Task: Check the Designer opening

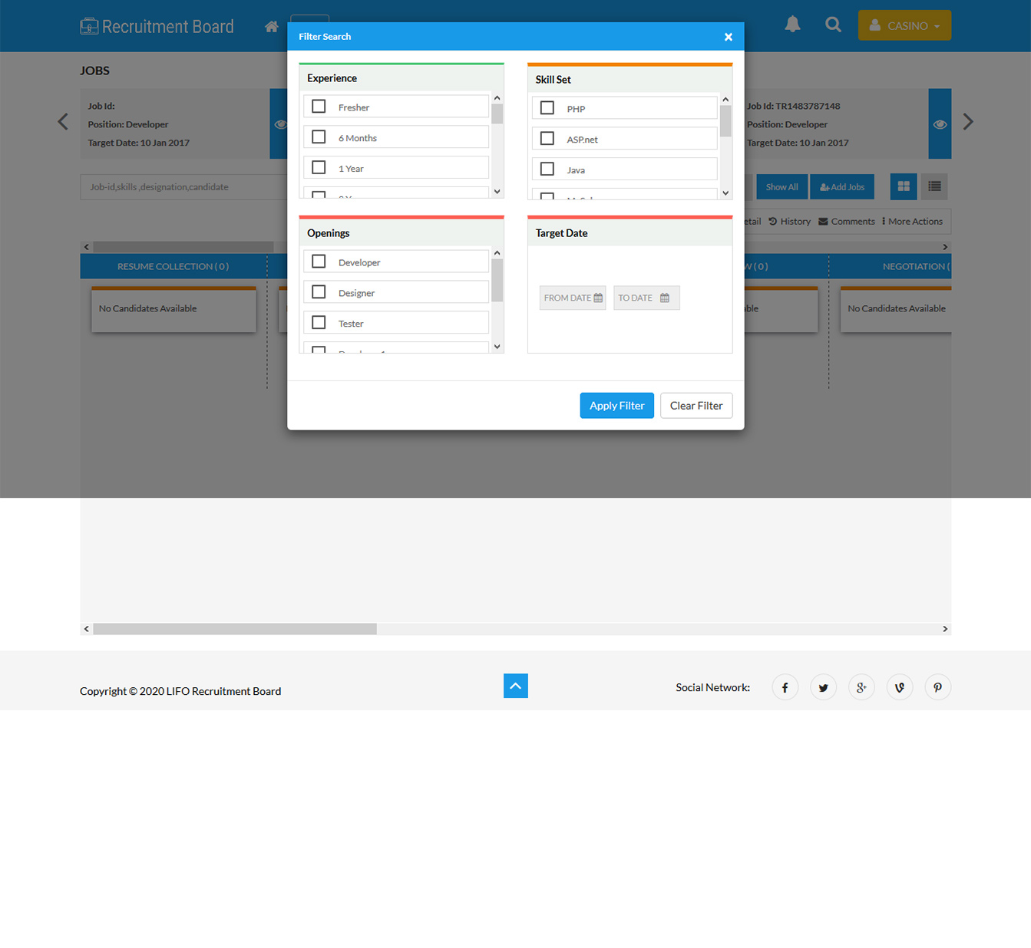Action: point(319,292)
